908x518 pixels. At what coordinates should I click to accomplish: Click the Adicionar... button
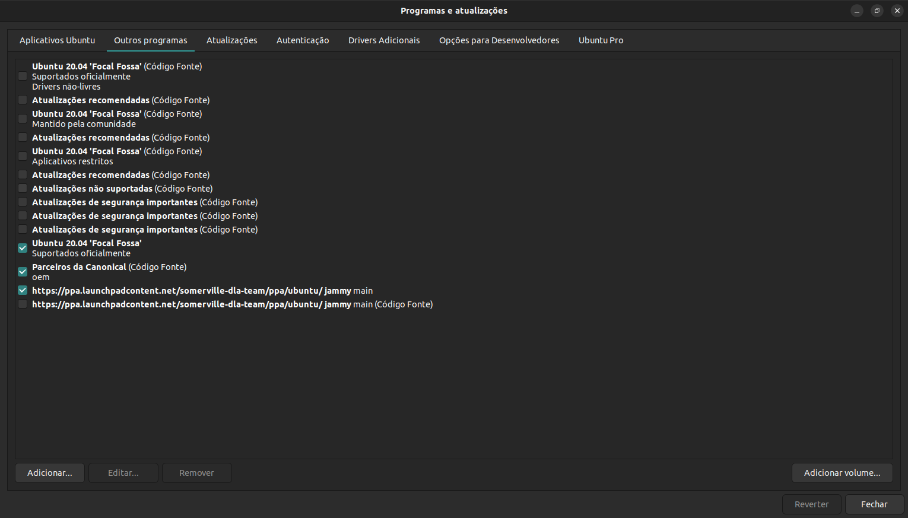[x=50, y=473]
